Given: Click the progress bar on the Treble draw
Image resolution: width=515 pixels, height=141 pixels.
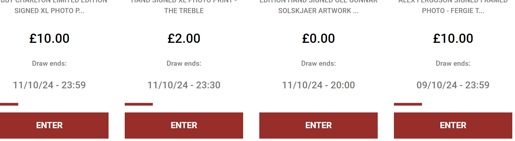Looking at the screenshot, I should point(139,104).
